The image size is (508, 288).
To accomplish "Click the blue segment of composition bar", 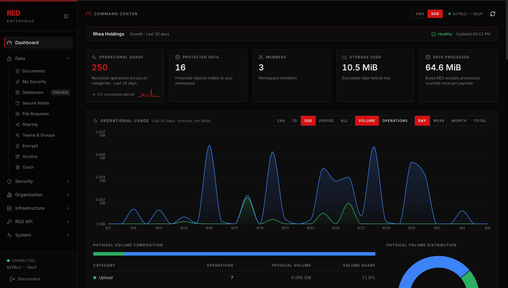I will tap(250, 254).
